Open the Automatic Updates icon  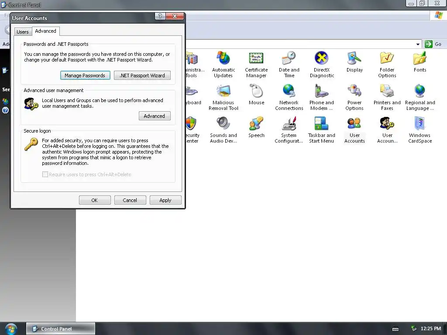coord(223,65)
